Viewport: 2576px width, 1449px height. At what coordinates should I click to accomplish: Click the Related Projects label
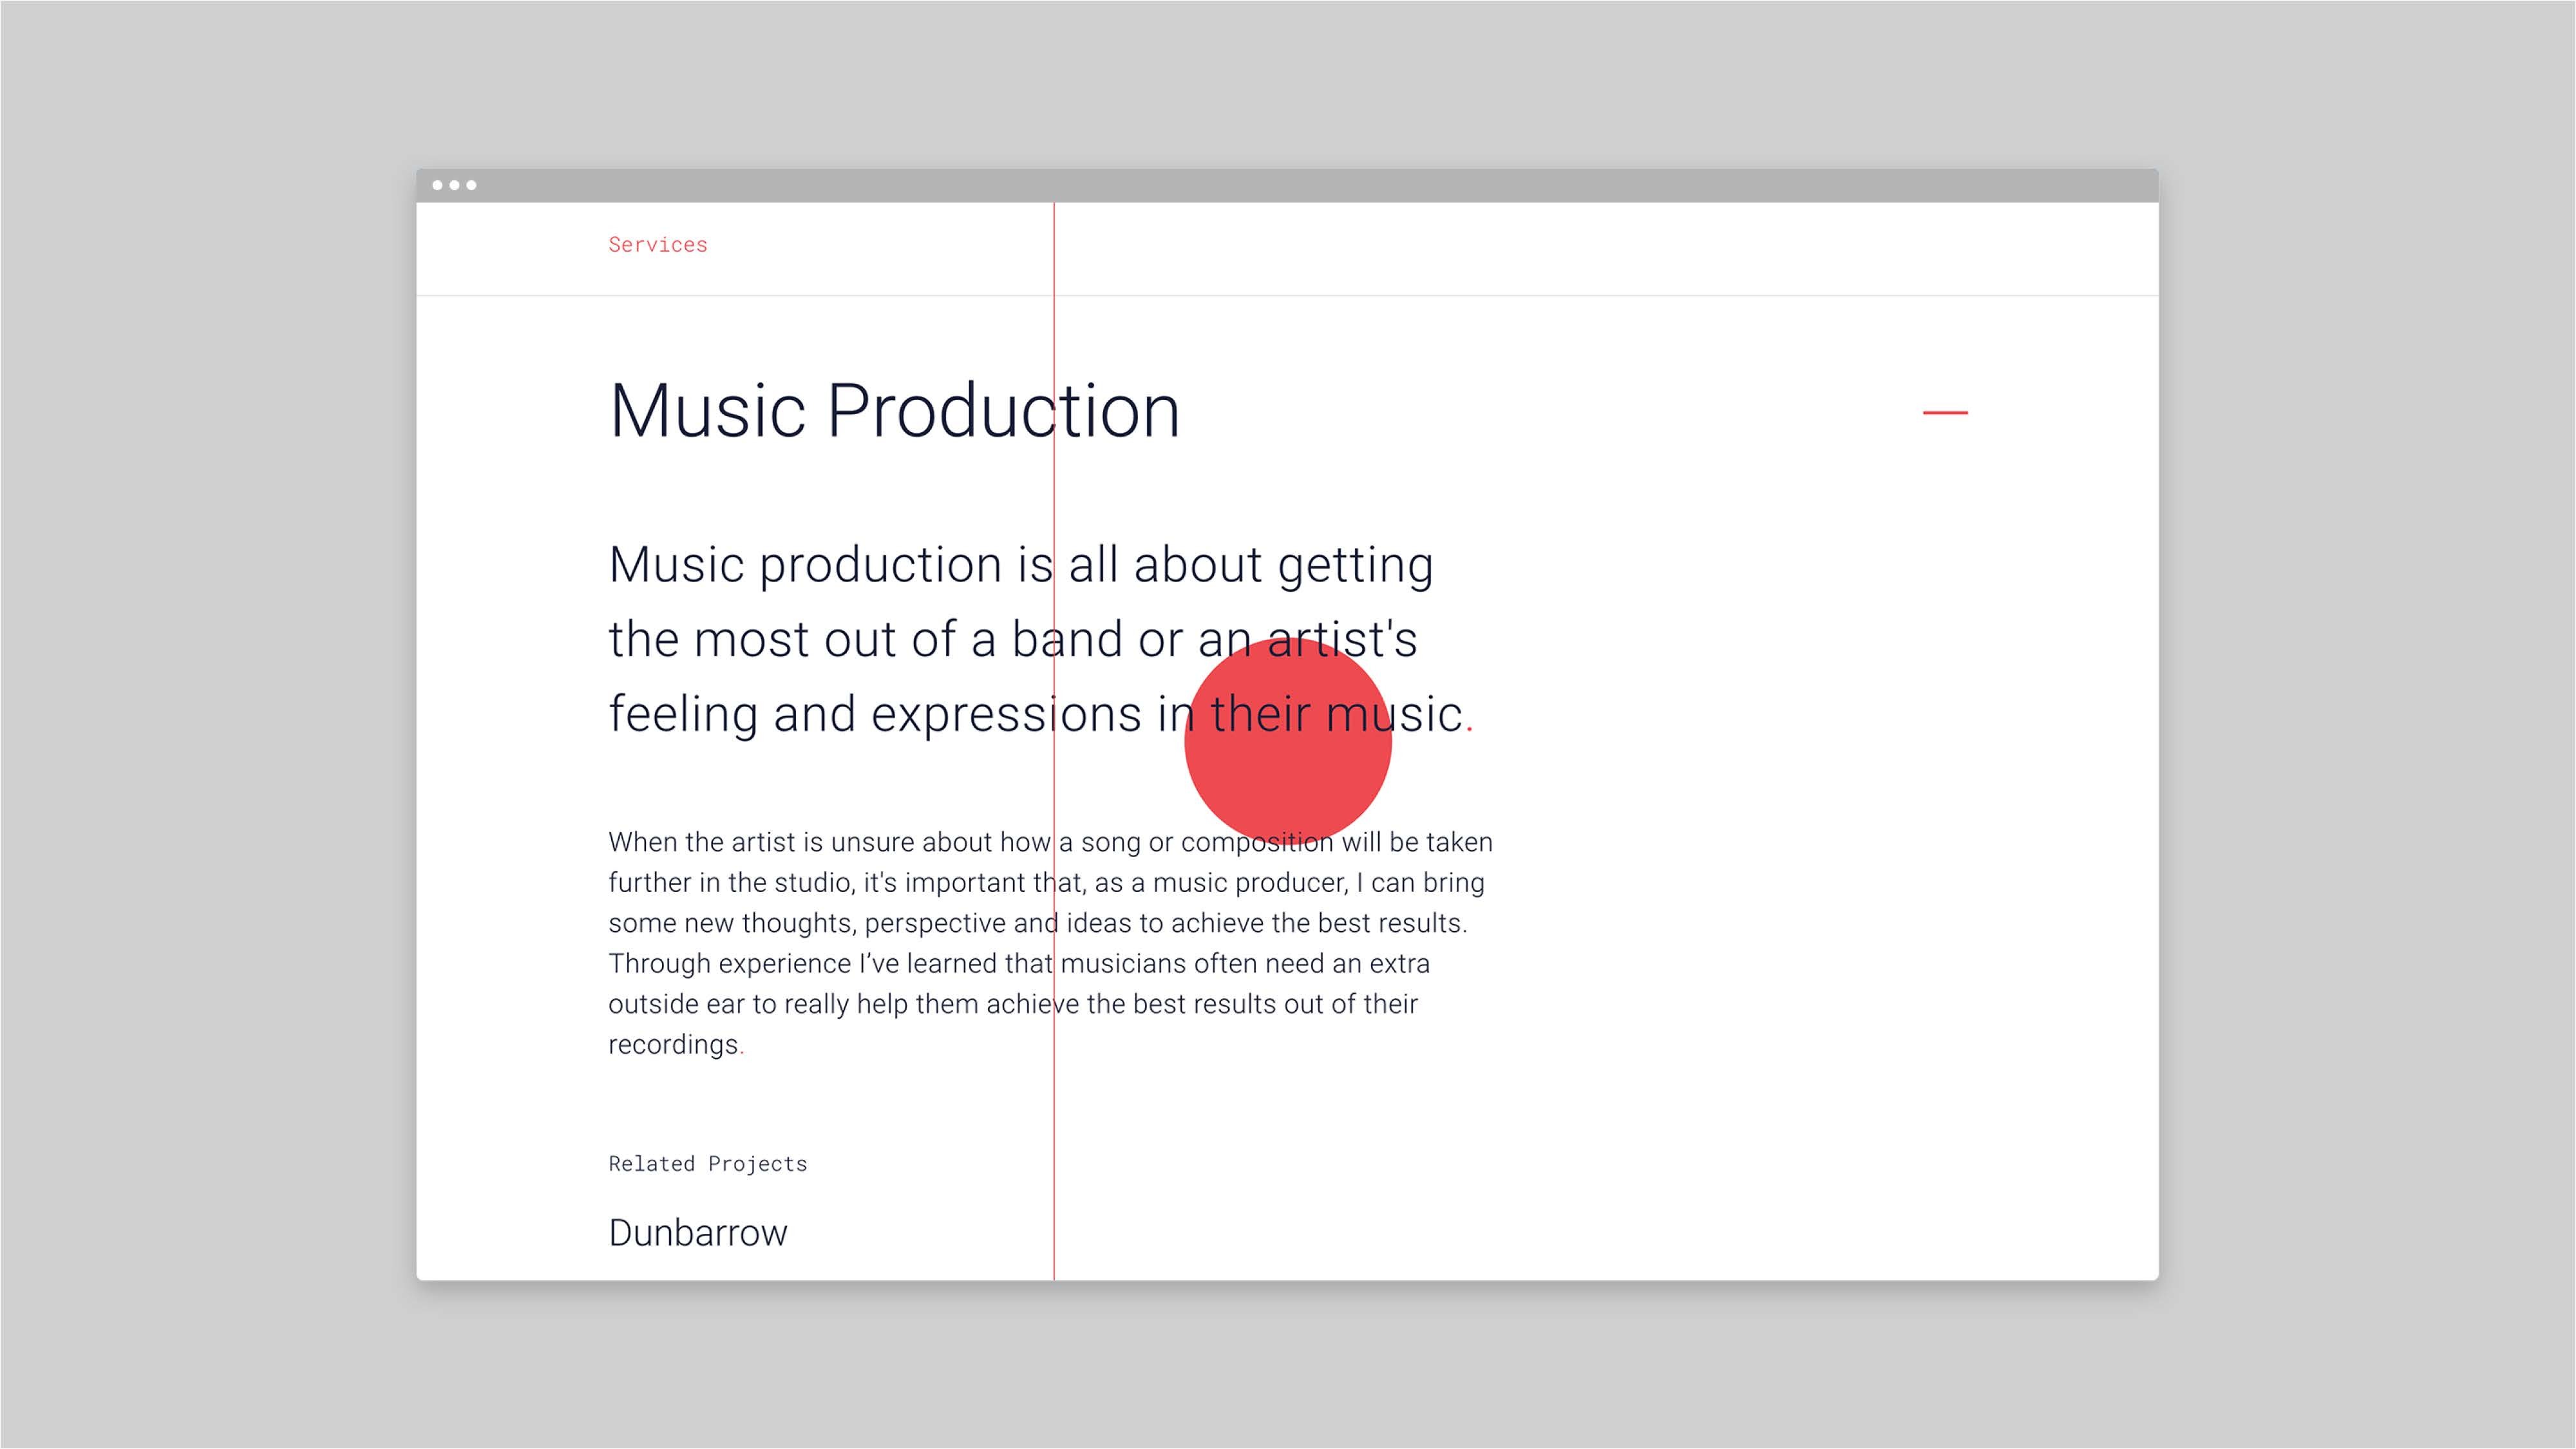[x=708, y=1164]
